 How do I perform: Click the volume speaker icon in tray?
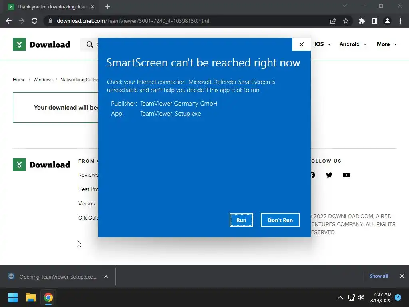[361, 297]
